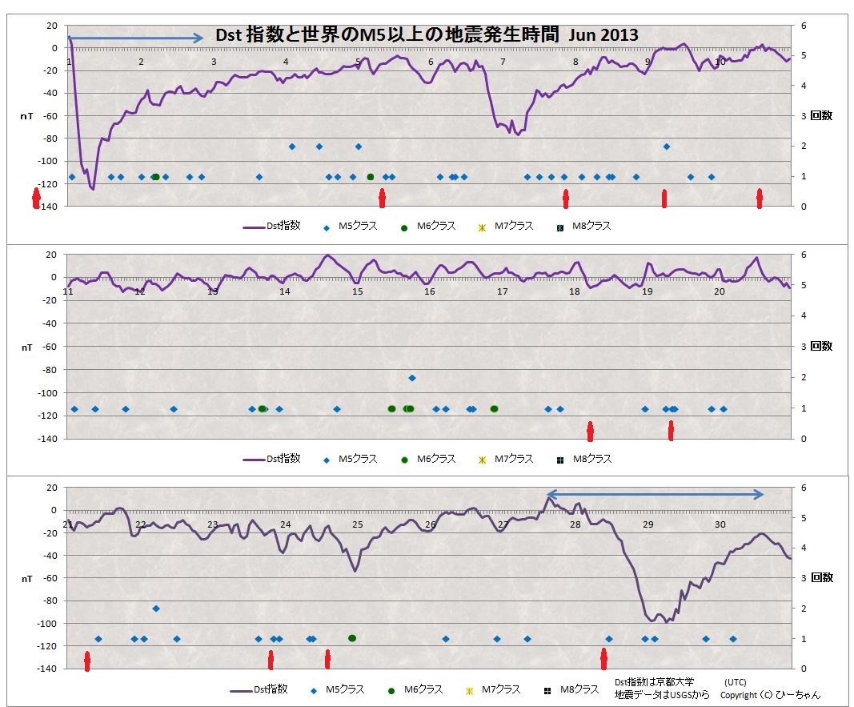Click the nT axis label in middle chart
Screen dimensions: 854x707
tap(26, 347)
